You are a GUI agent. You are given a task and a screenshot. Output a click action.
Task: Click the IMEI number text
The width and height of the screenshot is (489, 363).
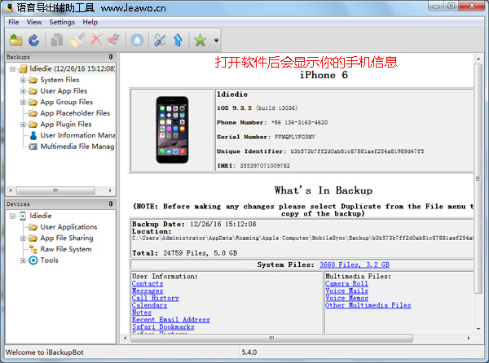coord(265,165)
